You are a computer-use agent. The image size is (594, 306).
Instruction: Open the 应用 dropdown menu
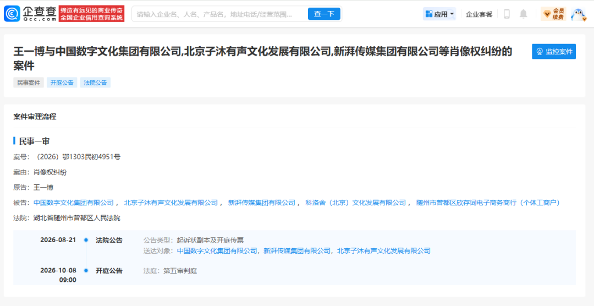coord(439,14)
